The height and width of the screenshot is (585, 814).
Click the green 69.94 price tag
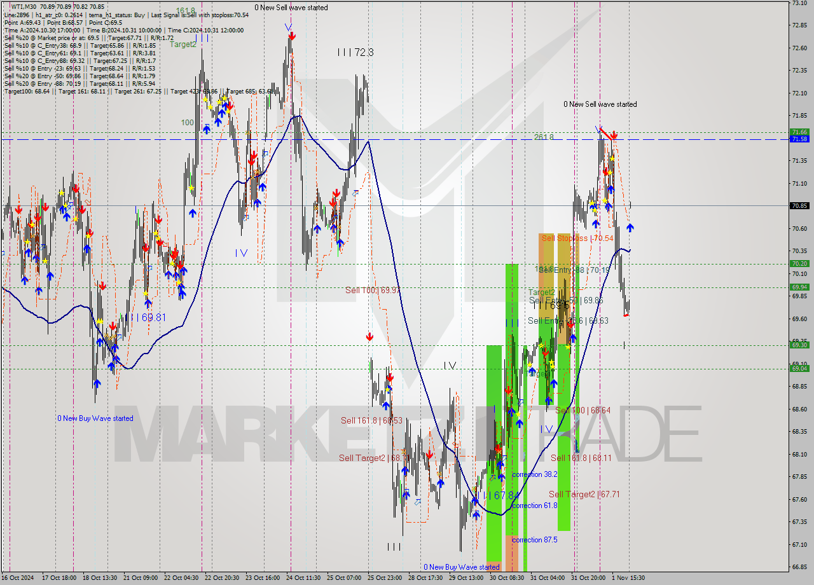(799, 287)
